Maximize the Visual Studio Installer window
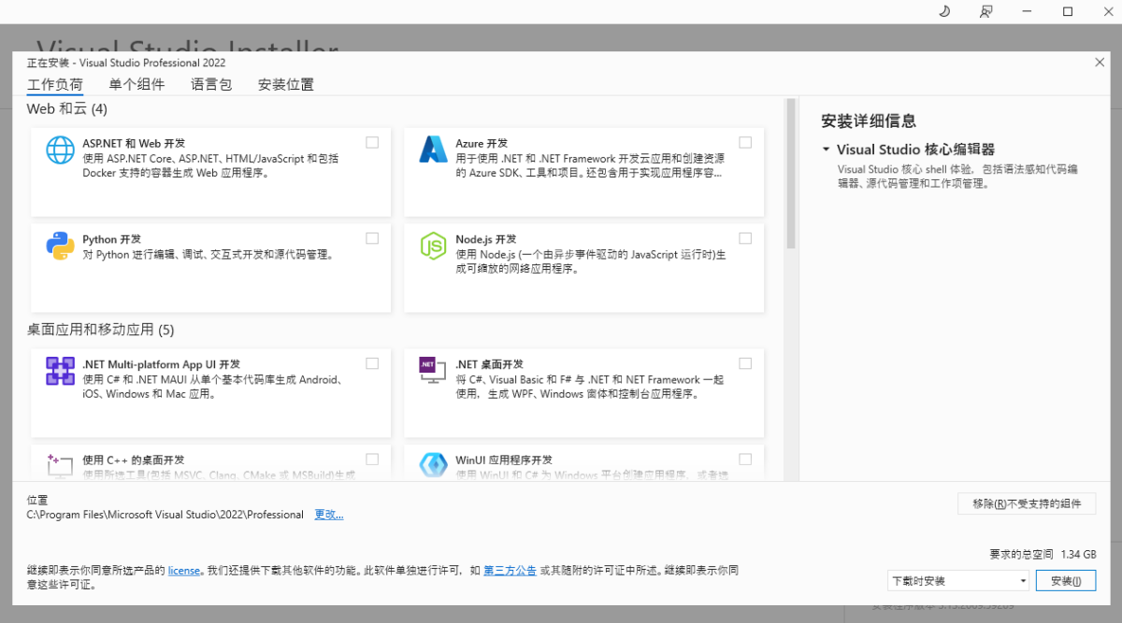This screenshot has width=1122, height=623. click(x=1068, y=11)
